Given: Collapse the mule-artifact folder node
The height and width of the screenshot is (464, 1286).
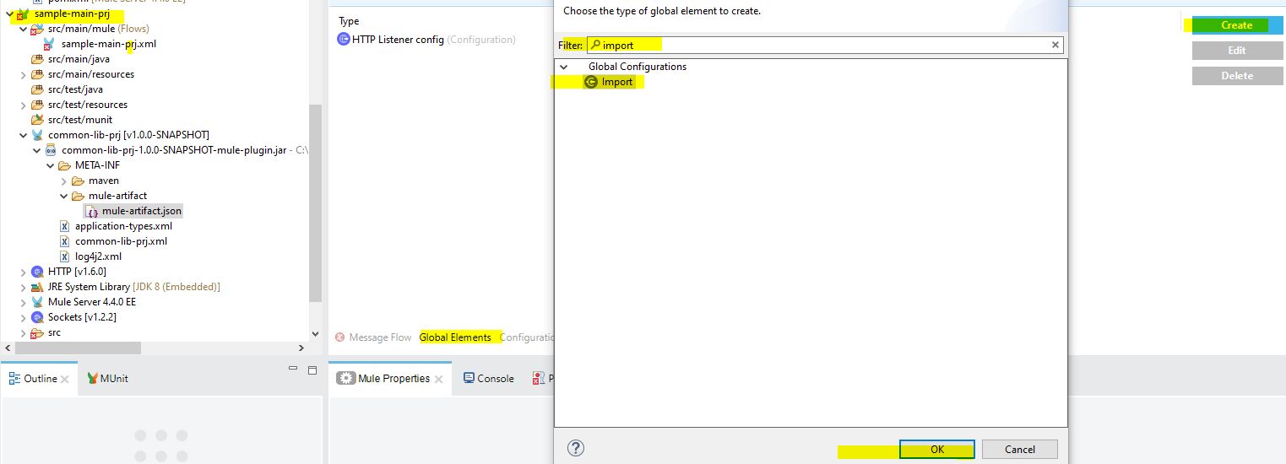Looking at the screenshot, I should point(63,196).
